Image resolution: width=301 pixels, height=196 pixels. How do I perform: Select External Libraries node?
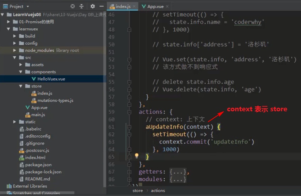click(30, 186)
